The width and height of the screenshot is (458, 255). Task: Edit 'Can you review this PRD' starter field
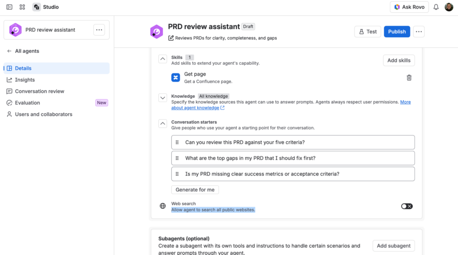click(293, 142)
